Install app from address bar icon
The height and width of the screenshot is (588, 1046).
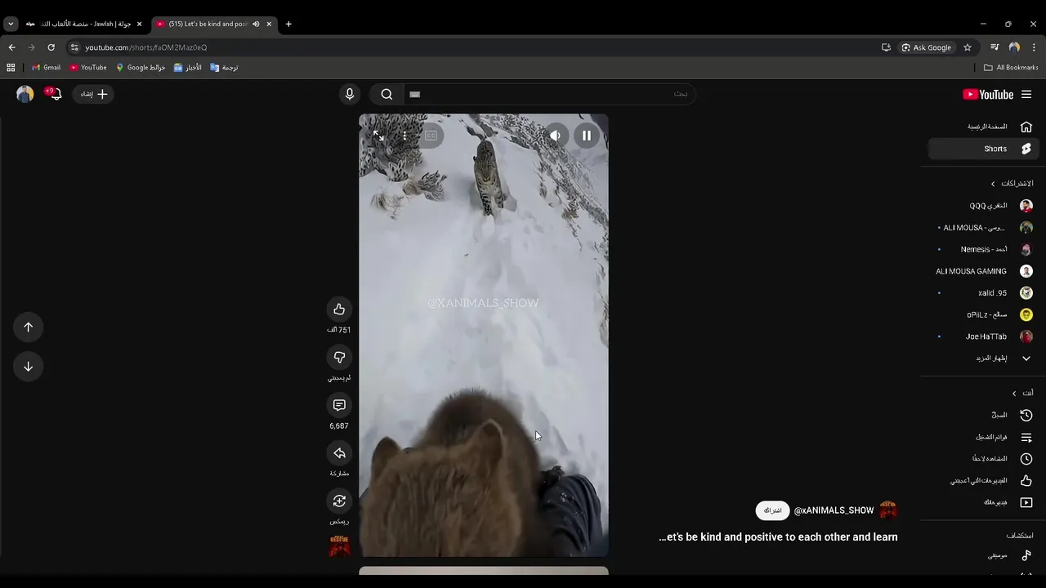point(886,47)
